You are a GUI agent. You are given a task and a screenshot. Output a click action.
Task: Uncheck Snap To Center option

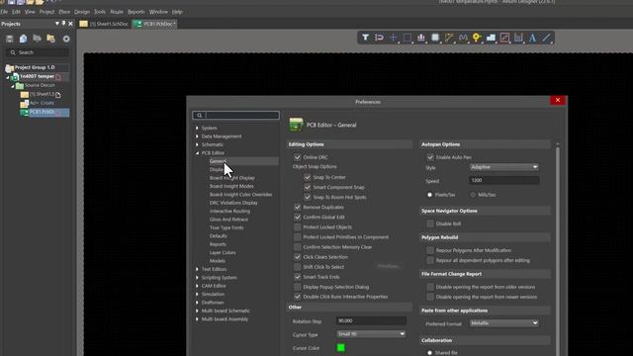coord(308,177)
